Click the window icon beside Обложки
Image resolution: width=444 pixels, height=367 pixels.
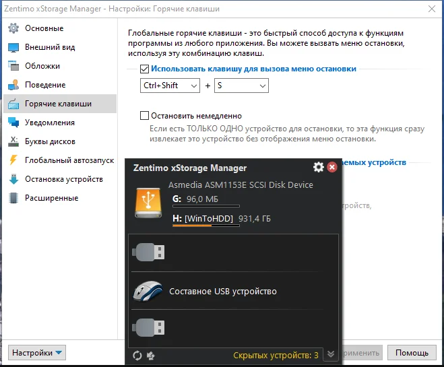click(13, 66)
